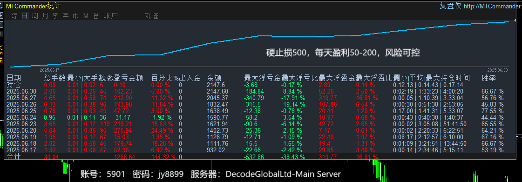The image size is (522, 182).
Task: Click the DecodeGlobalLtd-Main Server text
Action: coord(283,174)
